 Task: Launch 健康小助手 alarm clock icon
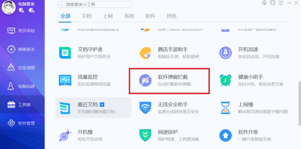click(x=225, y=80)
